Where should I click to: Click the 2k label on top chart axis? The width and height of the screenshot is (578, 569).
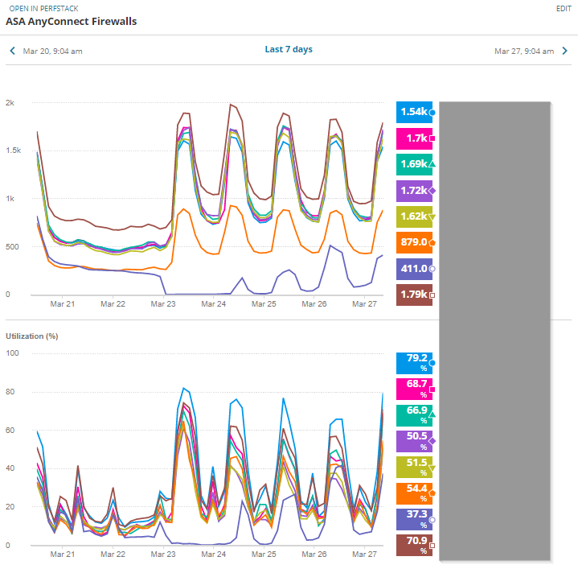10,103
